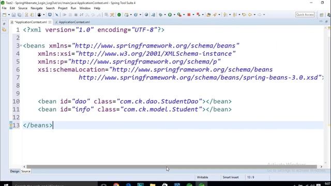This screenshot has height=186, width=331.
Task: Click the green Boot Dashboard circle icon
Action: click(119, 14)
